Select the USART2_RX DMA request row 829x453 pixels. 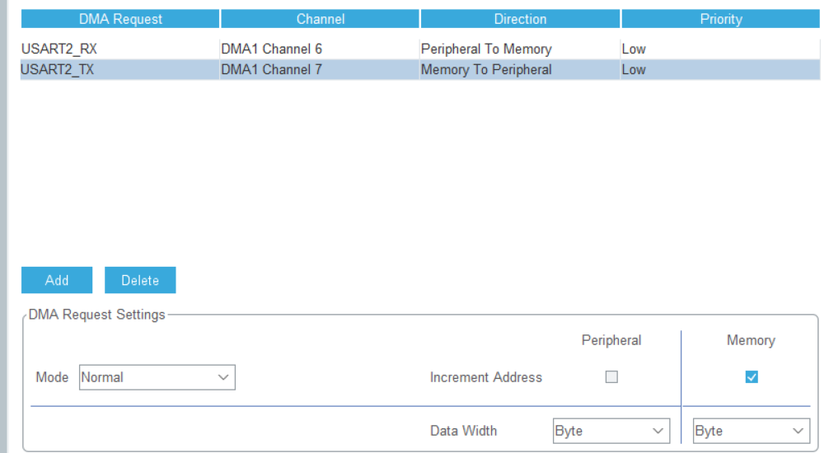point(59,49)
